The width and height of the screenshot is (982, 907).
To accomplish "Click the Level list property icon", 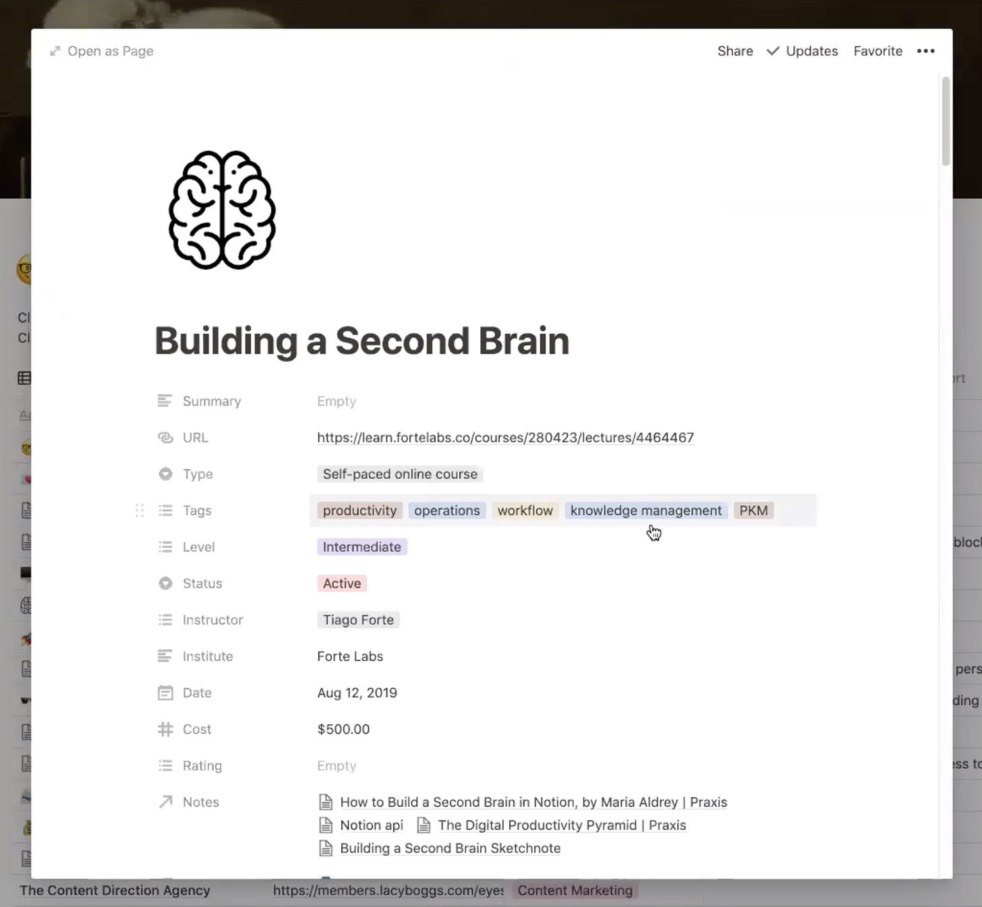I will click(x=165, y=547).
